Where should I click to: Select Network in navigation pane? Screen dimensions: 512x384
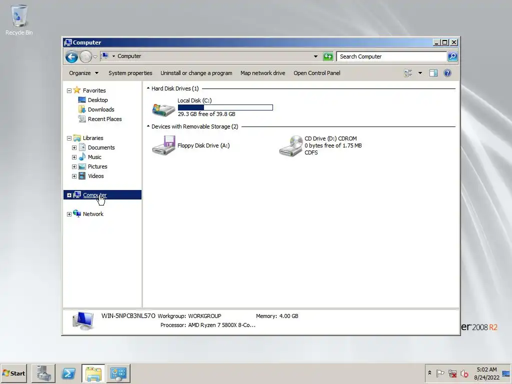coord(93,214)
